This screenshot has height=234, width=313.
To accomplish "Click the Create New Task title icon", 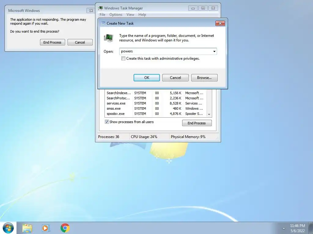I will [x=103, y=23].
